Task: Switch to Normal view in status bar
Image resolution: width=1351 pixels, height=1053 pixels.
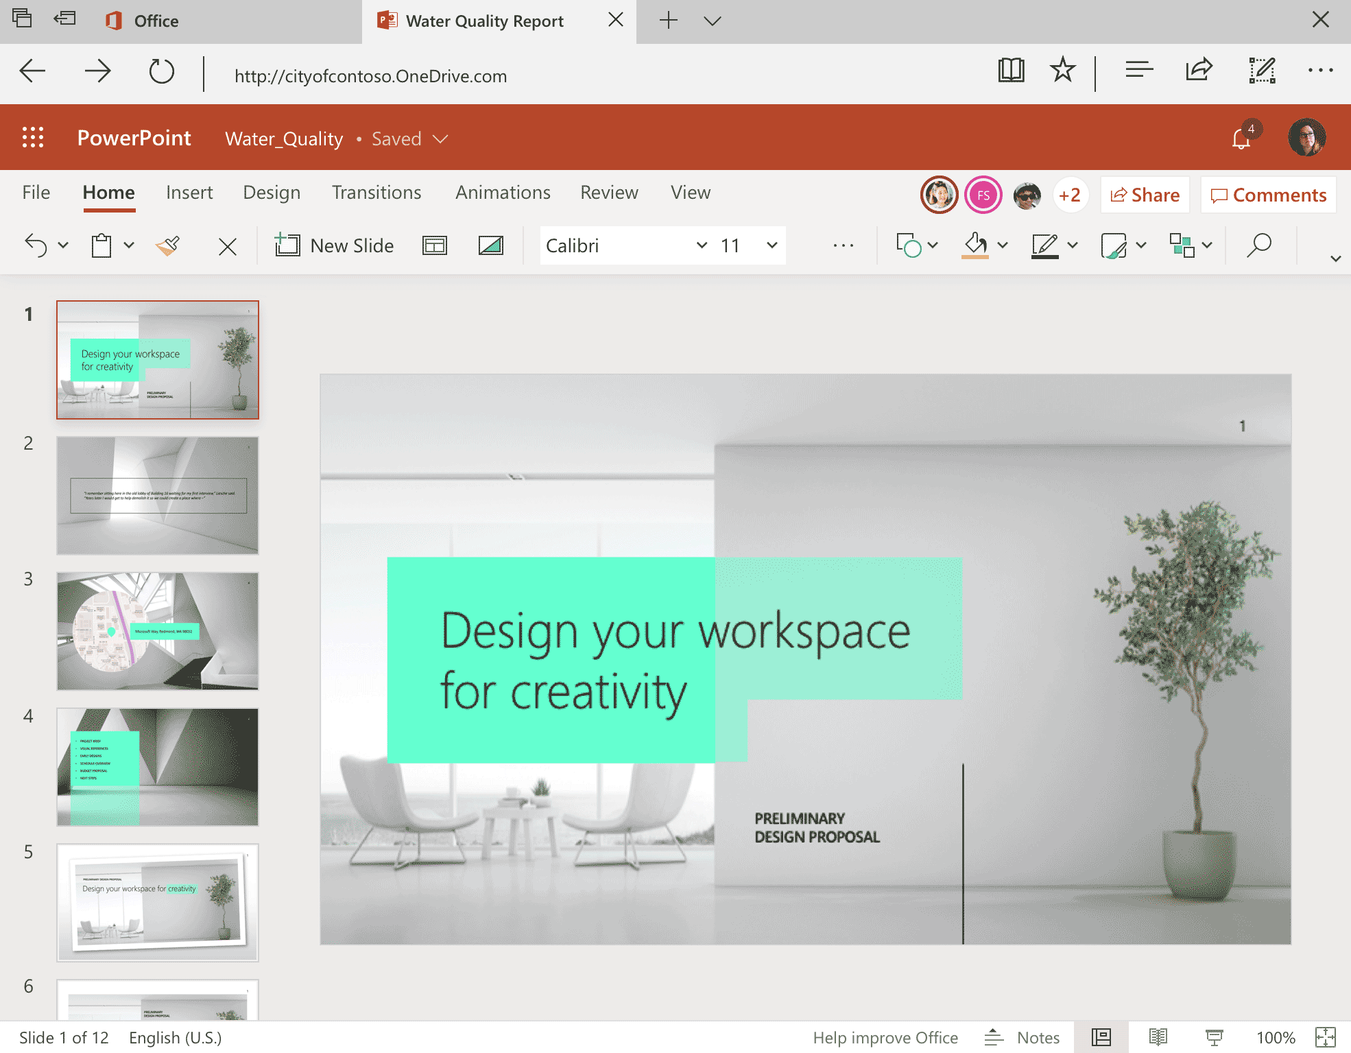Action: click(x=1101, y=1038)
